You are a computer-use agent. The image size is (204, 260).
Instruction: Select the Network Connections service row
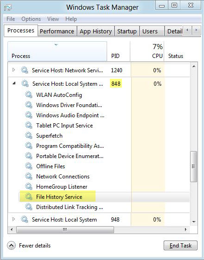pos(98,177)
